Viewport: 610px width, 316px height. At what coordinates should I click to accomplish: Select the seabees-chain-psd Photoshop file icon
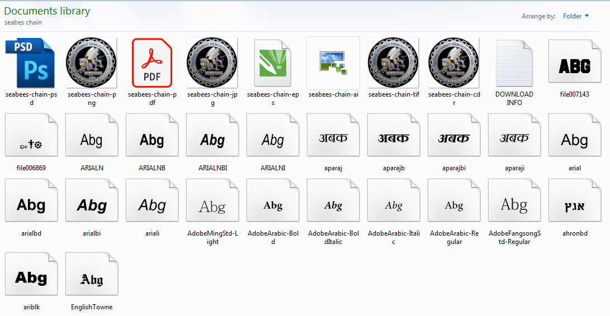31,63
